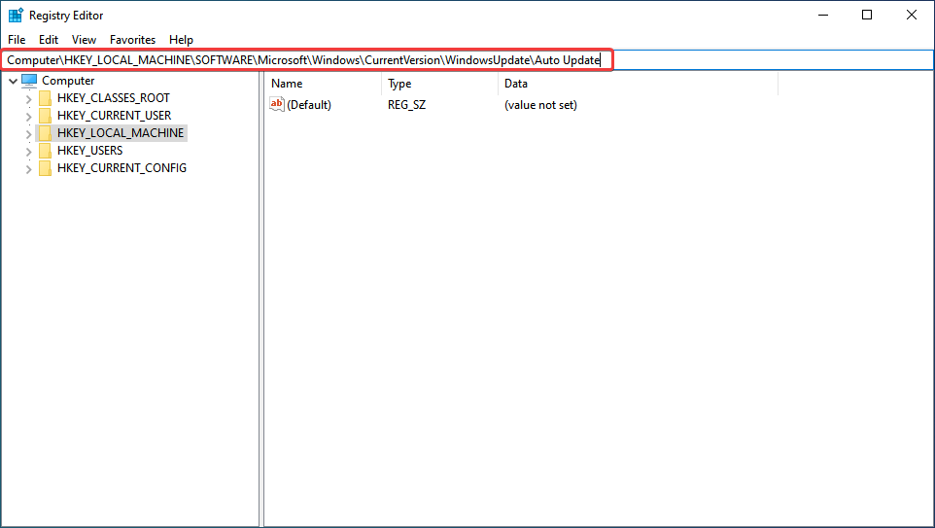The width and height of the screenshot is (935, 528).
Task: Select HKEY_LOCAL_MACHINE in the tree
Action: click(x=121, y=133)
